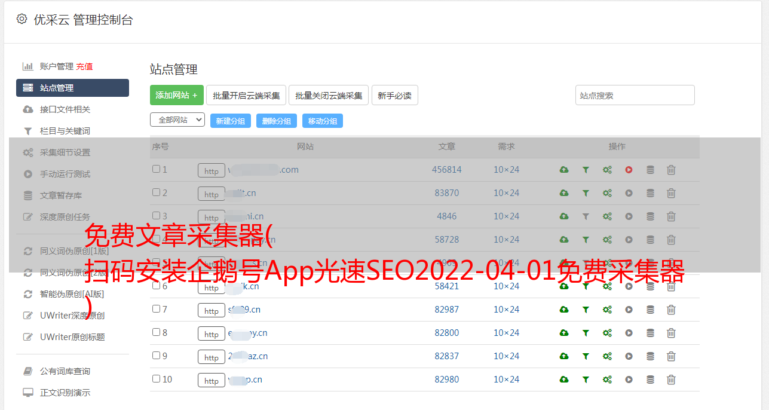Image resolution: width=769 pixels, height=410 pixels.
Task: Click the trash icon in row 1
Action: [671, 170]
